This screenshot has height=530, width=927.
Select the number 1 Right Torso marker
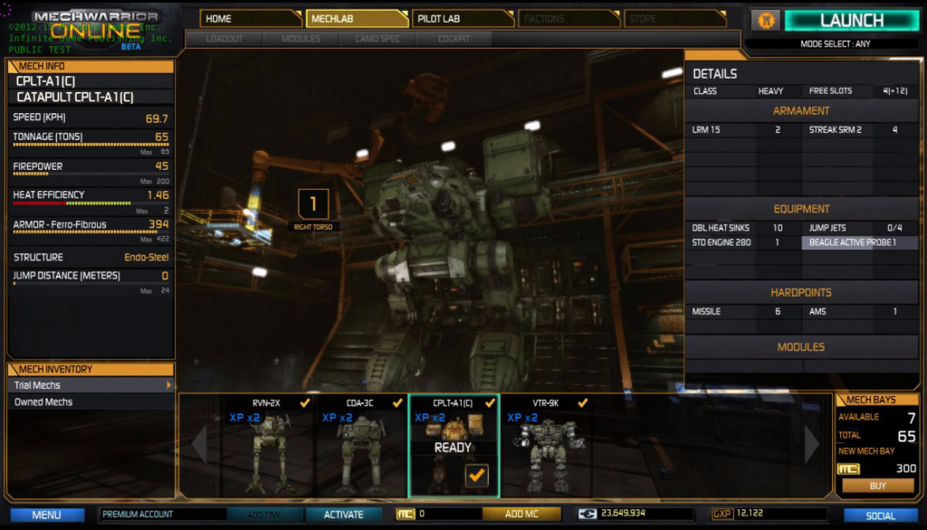pos(313,203)
